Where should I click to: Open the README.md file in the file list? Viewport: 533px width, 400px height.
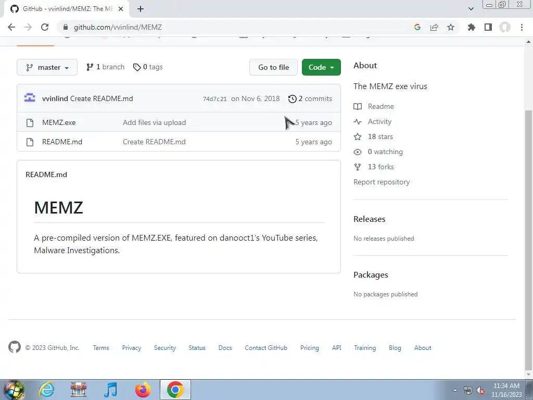click(x=62, y=142)
